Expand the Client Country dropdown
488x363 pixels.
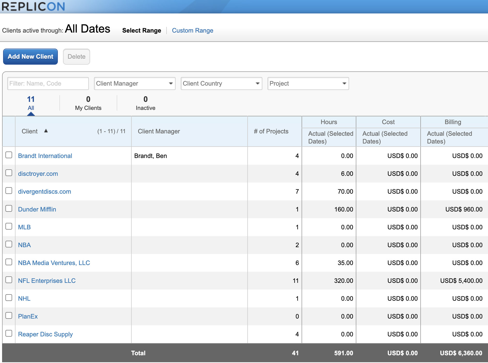(x=221, y=84)
